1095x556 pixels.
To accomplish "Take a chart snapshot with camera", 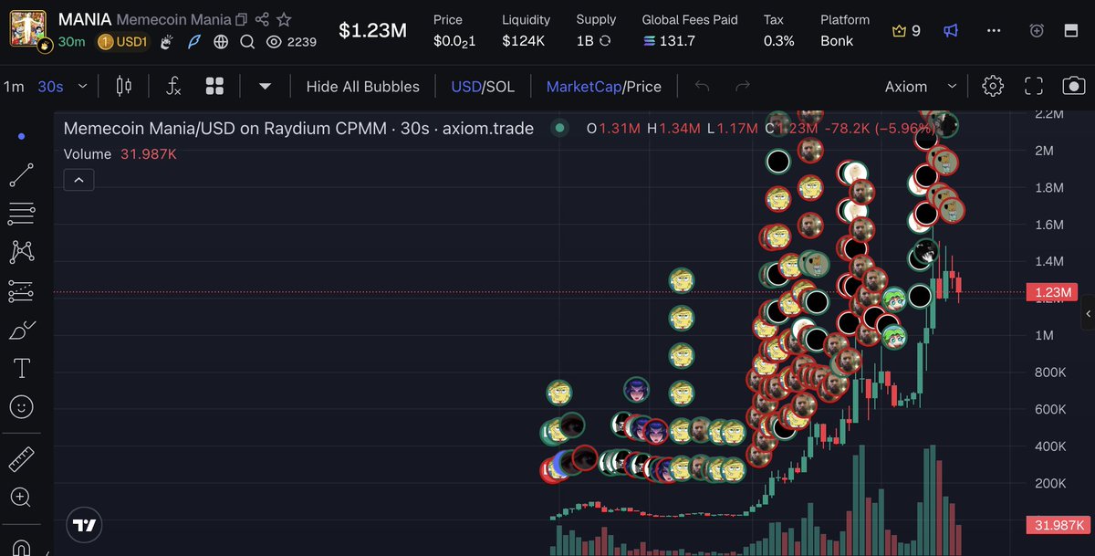I will [x=1074, y=87].
